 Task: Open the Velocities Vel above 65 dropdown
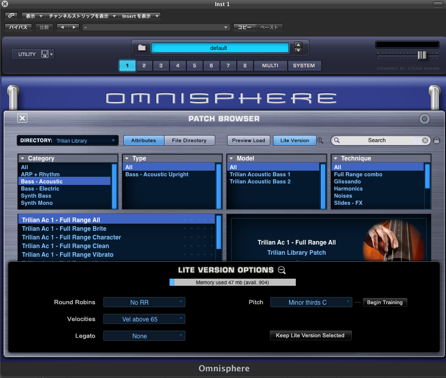(x=144, y=319)
